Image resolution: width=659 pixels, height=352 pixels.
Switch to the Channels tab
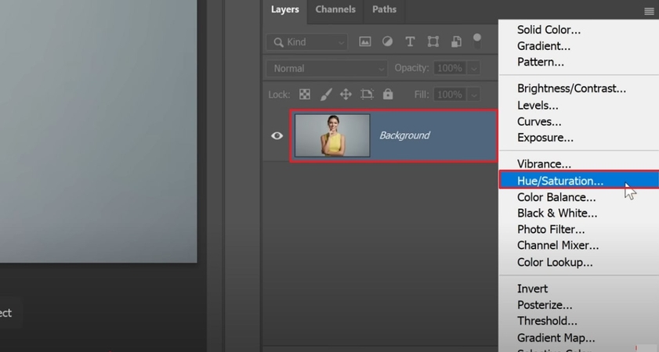click(335, 9)
